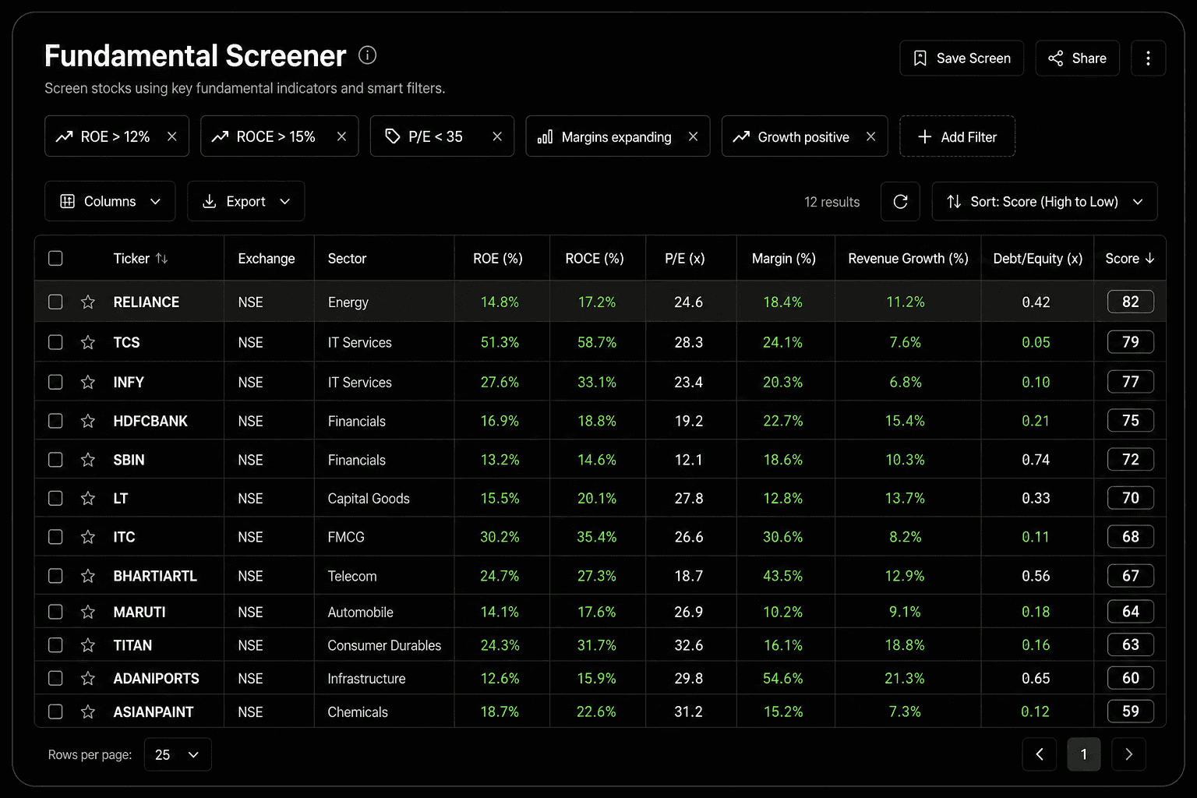Click the Share button
Image resolution: width=1197 pixels, height=798 pixels.
coord(1077,58)
